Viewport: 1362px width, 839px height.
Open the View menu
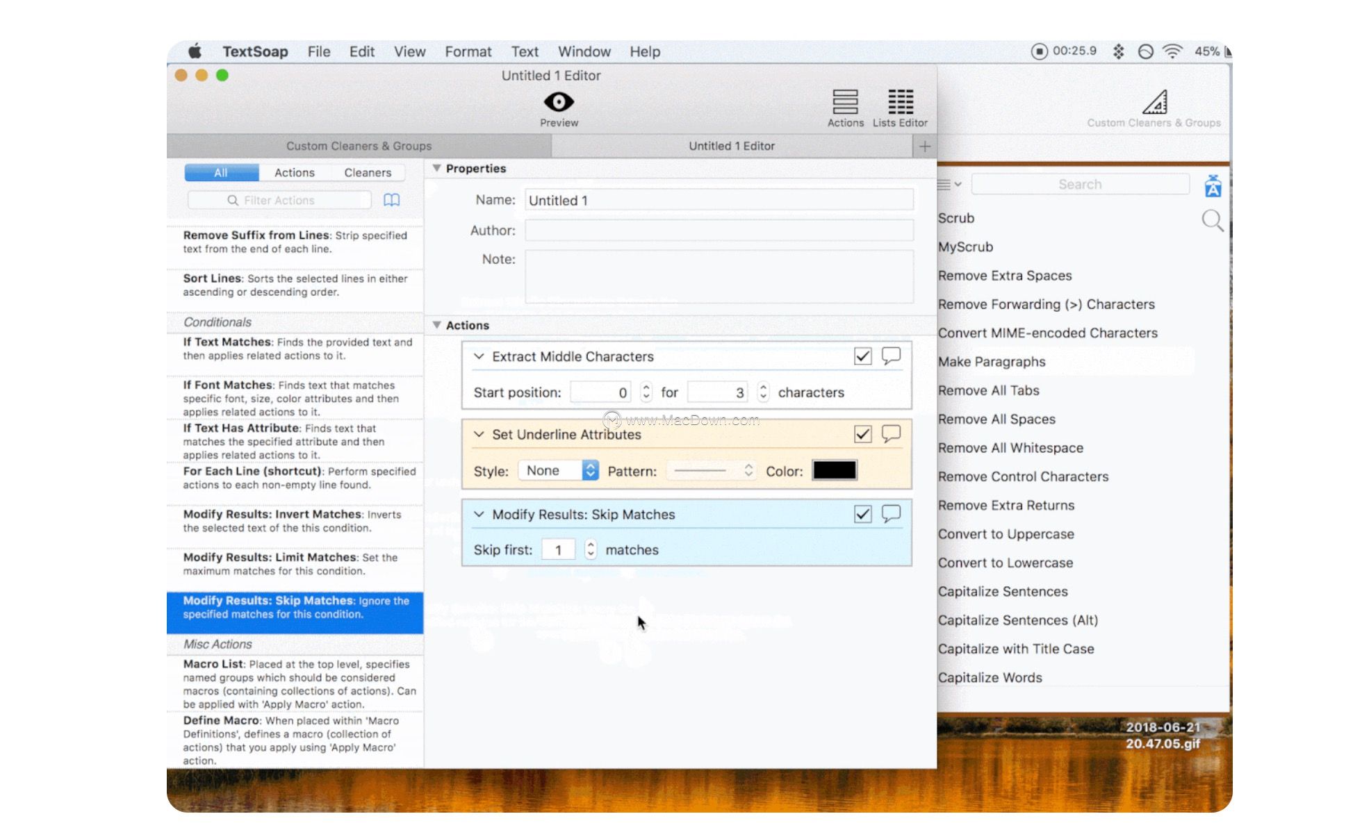pos(409,51)
